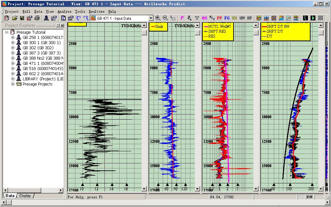The width and height of the screenshot is (331, 207).
Task: Click Project Explorer horizontal scroll right arrow
Action: 61,190
